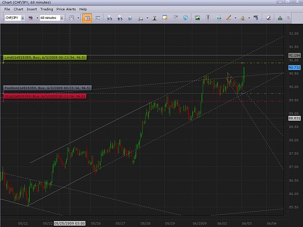
Task: Click the 06/03 date axis label
Action: pyautogui.click(x=247, y=224)
